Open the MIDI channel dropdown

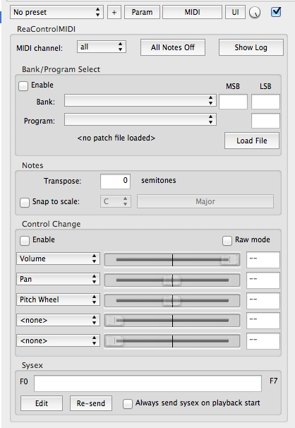coord(102,47)
